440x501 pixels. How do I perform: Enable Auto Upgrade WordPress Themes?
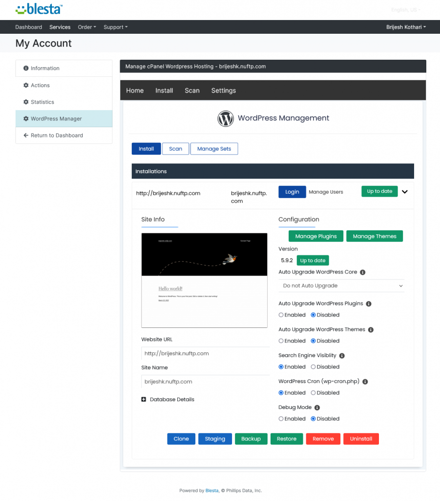[281, 341]
